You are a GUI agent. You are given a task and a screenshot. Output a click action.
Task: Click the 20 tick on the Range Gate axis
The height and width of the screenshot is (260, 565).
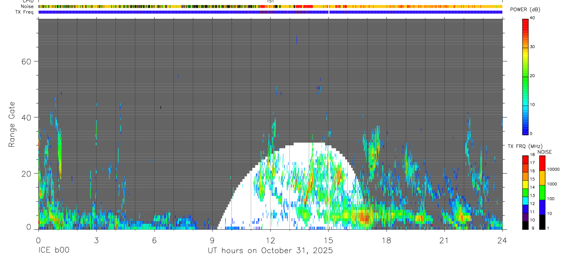pos(31,173)
